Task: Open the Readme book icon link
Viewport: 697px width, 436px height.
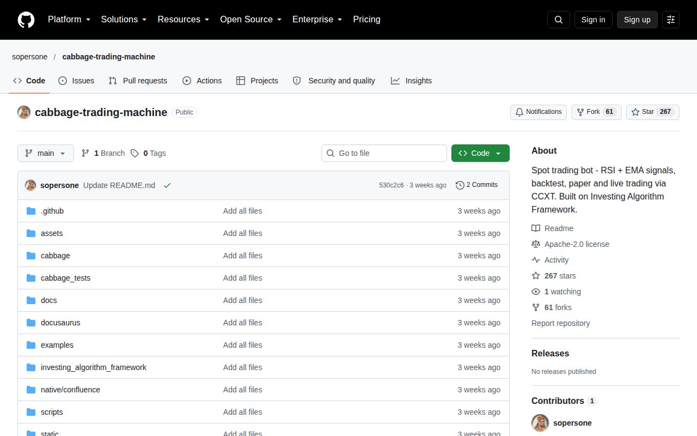Action: click(536, 228)
